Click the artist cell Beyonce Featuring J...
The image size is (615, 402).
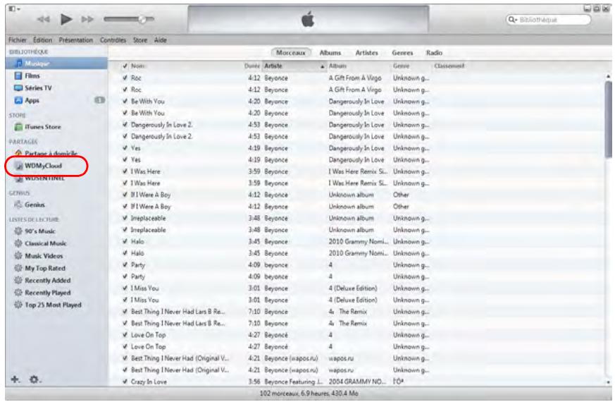click(x=294, y=382)
